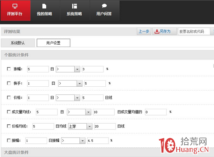
Task: Click the red download icon on 另存为
Action: 157,31
